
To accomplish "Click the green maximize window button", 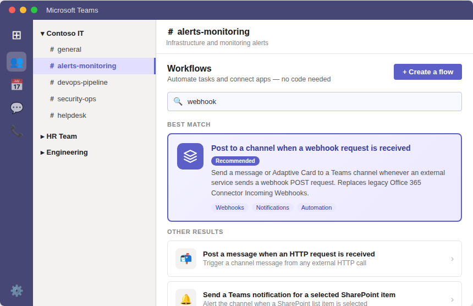I will coord(34,10).
